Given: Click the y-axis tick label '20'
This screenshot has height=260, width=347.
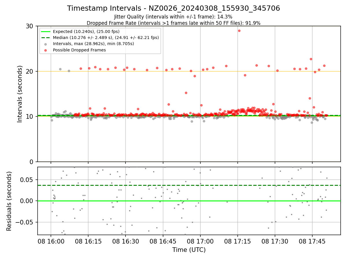Looking at the screenshot, I should 29,71.
